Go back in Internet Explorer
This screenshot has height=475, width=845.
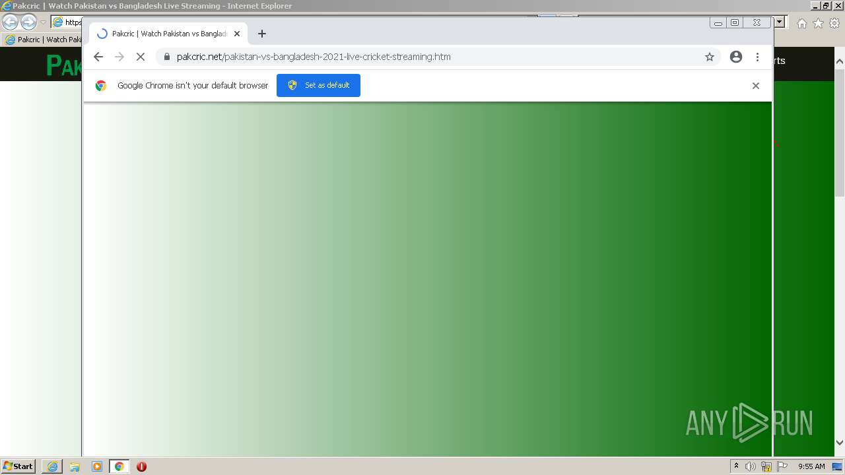click(x=10, y=22)
